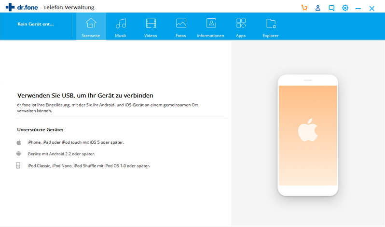Switch to the Fotos tab
The width and height of the screenshot is (385, 227).
point(181,26)
